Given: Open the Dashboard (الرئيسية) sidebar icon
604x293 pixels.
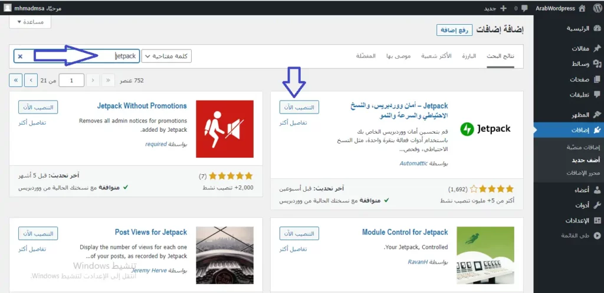Looking at the screenshot, I should click(x=597, y=28).
